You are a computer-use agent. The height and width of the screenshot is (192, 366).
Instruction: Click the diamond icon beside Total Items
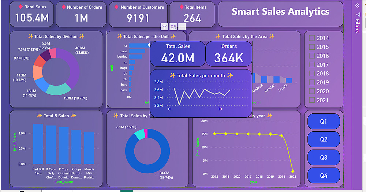tap(182, 7)
